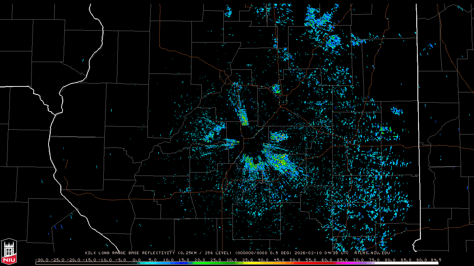Click the KILX Long Range Base Reflectivity title

[130, 253]
